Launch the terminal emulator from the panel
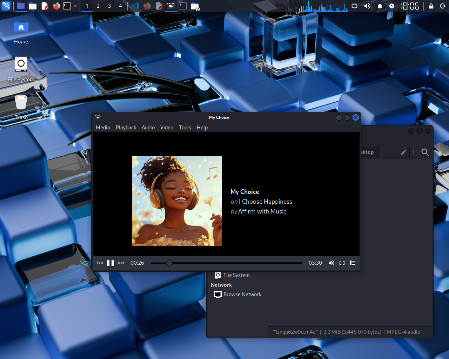Viewport: 449px width, 359px height. tap(67, 6)
